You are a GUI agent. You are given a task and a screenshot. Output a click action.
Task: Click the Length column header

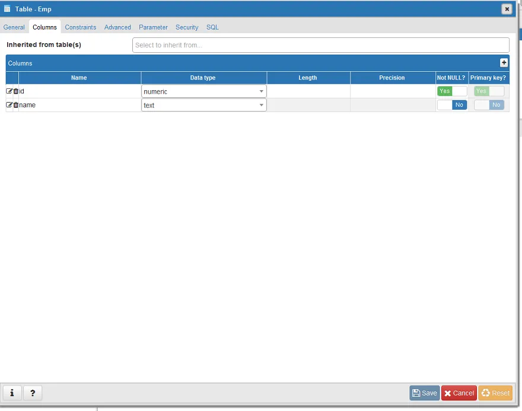(x=308, y=78)
